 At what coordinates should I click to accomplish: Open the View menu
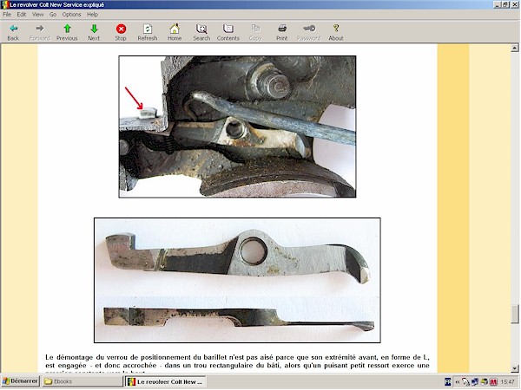click(x=37, y=15)
